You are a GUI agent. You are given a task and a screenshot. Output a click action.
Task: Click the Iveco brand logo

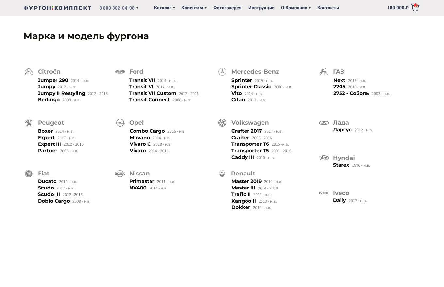click(x=324, y=193)
